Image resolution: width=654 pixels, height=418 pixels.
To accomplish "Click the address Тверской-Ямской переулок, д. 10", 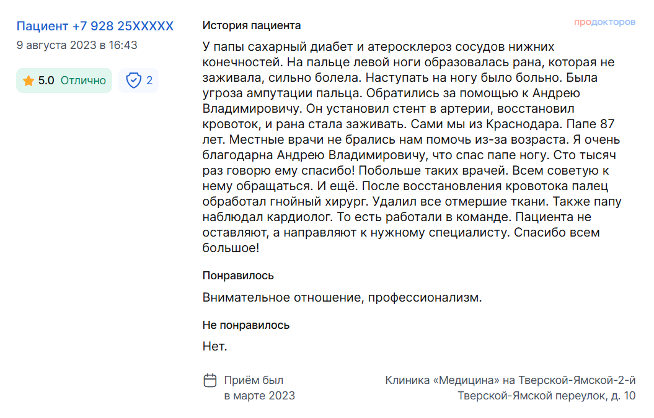I will pos(546,396).
